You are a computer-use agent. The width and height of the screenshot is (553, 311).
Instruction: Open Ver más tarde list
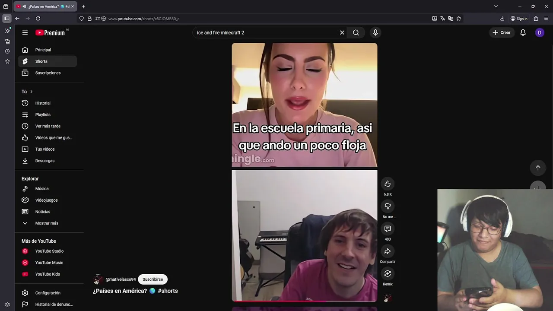tap(48, 126)
